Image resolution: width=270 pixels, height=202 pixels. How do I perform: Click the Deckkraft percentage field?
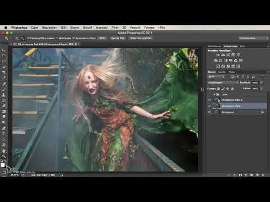click(255, 82)
